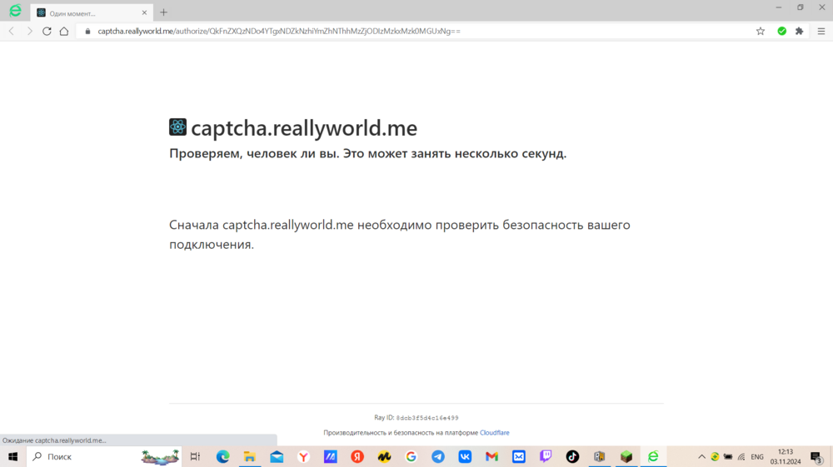Viewport: 833px width, 467px height.
Task: Expand the system tray hidden icons arrow
Action: 701,456
